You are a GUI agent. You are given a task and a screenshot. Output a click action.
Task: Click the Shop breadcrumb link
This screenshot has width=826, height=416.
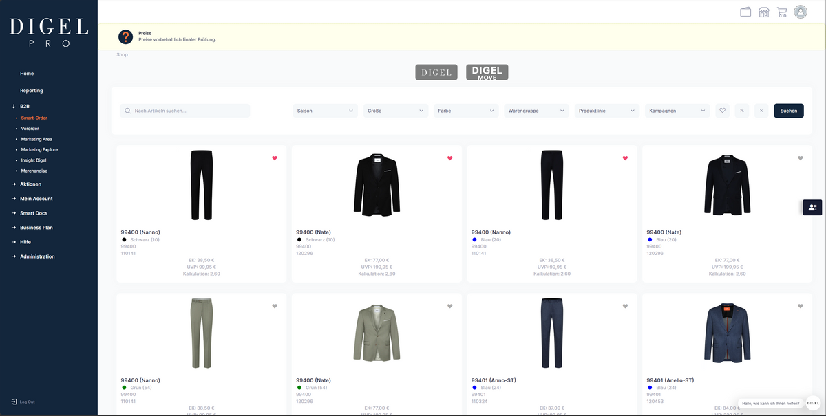pyautogui.click(x=122, y=55)
